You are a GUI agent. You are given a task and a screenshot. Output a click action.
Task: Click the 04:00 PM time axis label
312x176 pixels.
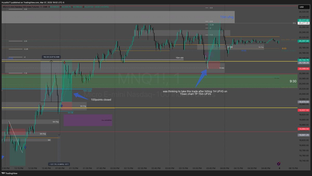pos(224,168)
